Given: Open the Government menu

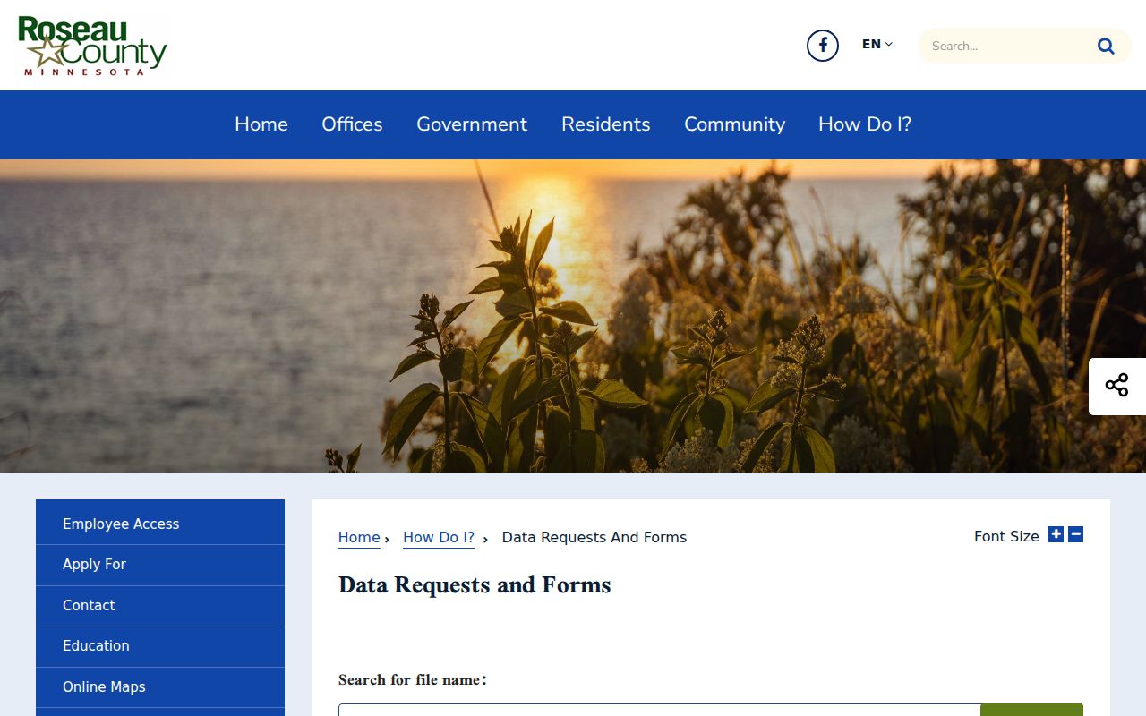Looking at the screenshot, I should click(472, 124).
